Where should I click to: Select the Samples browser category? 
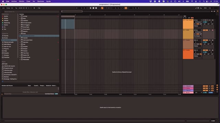(6, 53)
